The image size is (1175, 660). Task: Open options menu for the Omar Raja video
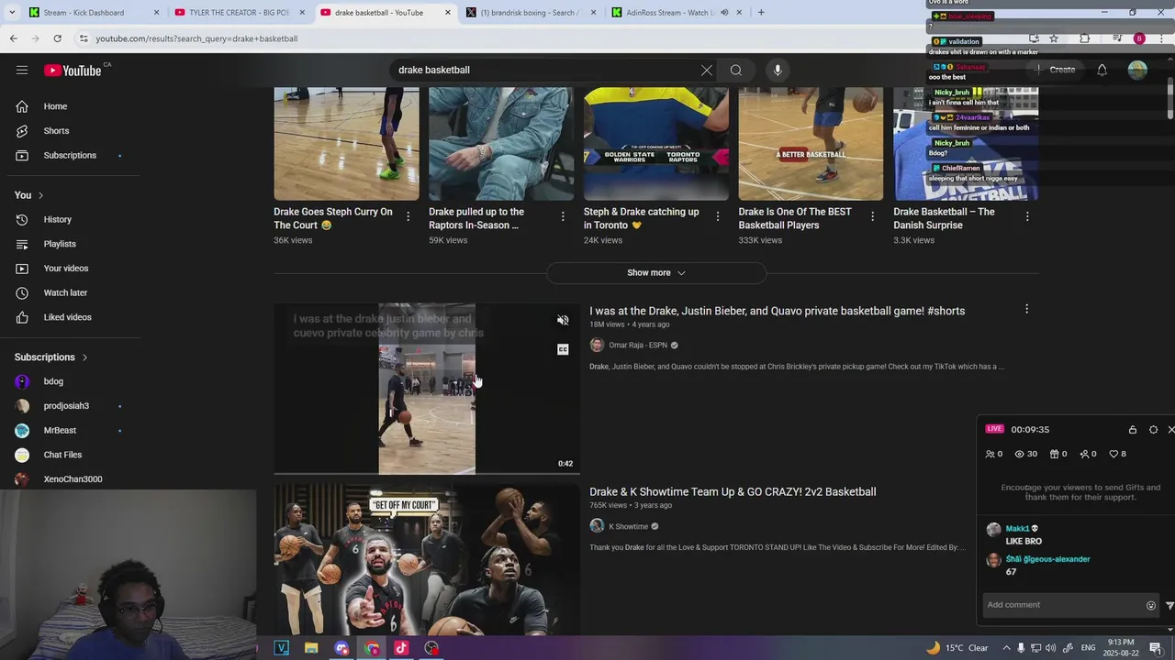click(1026, 309)
